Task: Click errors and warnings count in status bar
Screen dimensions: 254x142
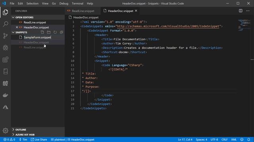Action: (x=9, y=140)
